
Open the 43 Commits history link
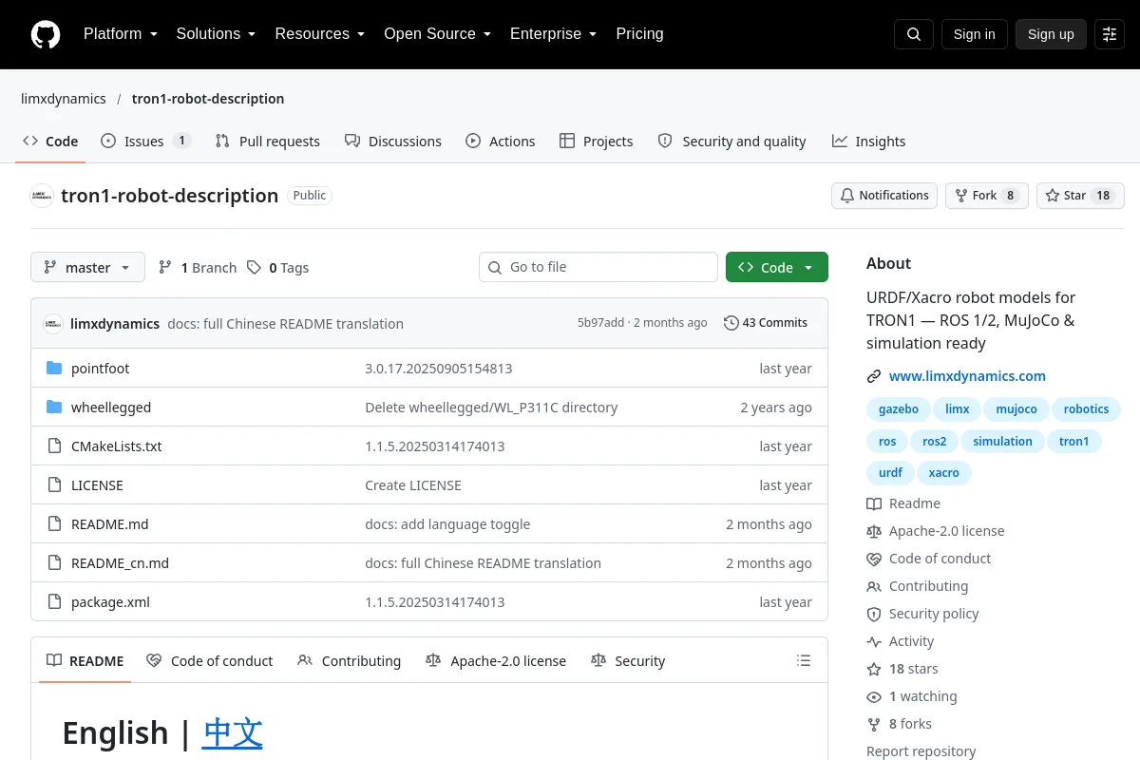point(766,323)
